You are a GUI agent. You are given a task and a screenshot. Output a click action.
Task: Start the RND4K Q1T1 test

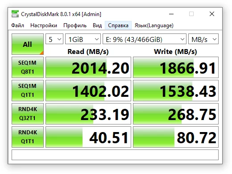tap(28, 137)
